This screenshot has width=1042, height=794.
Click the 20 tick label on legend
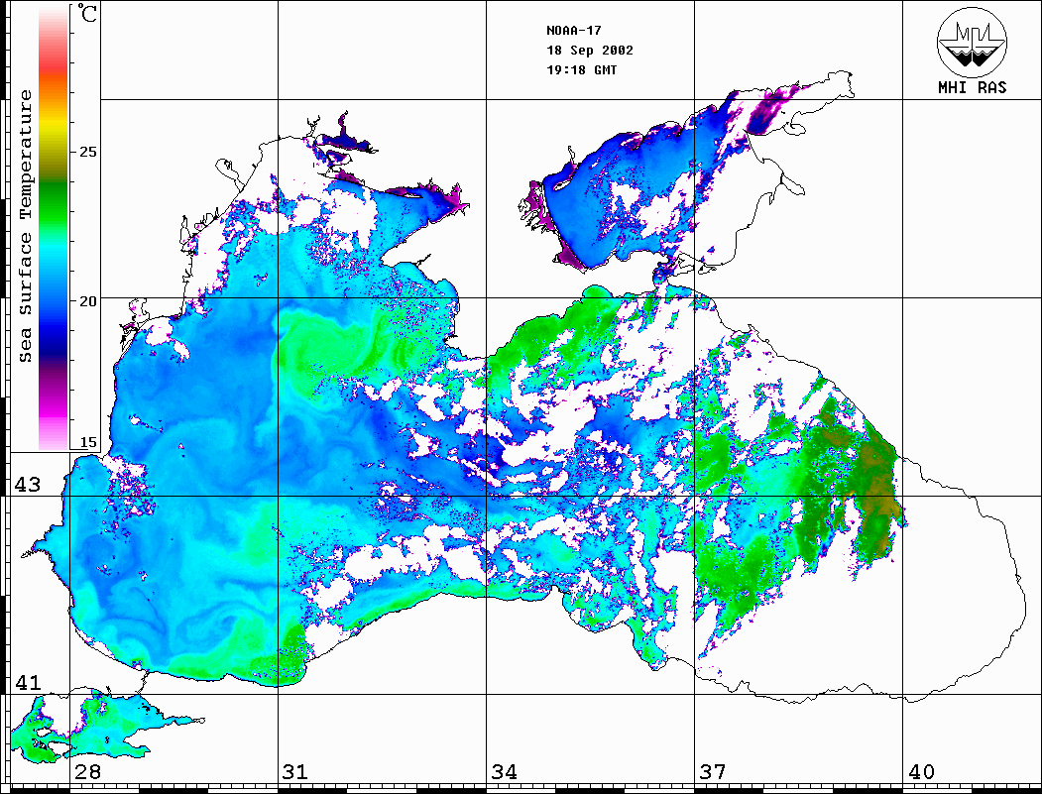(x=87, y=301)
